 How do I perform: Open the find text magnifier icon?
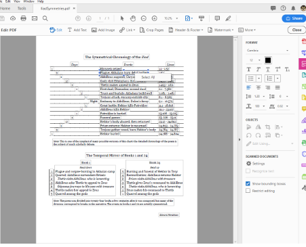[x=45, y=18]
